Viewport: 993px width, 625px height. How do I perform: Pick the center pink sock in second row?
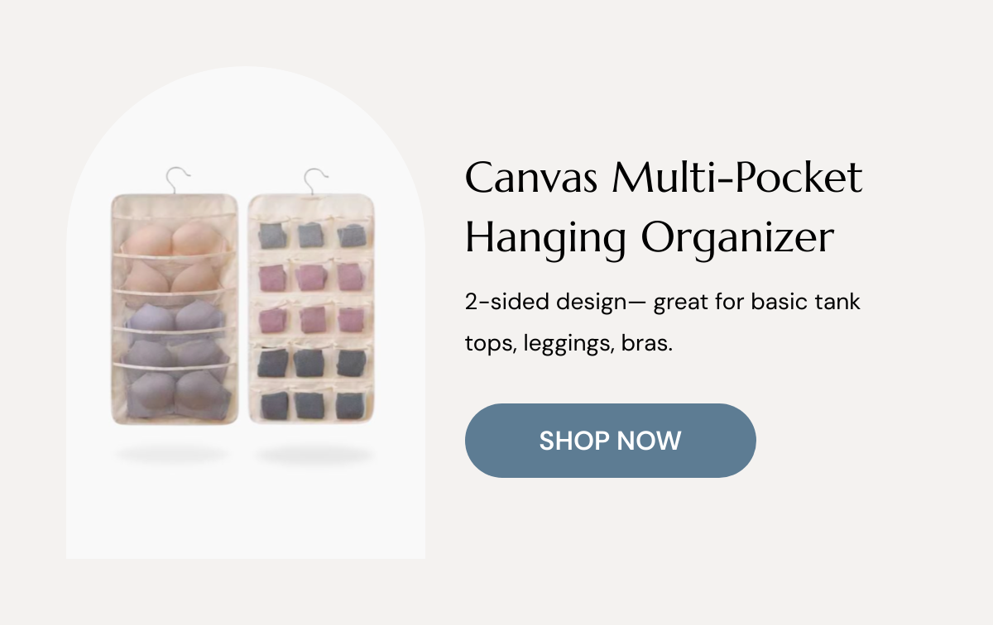point(310,277)
